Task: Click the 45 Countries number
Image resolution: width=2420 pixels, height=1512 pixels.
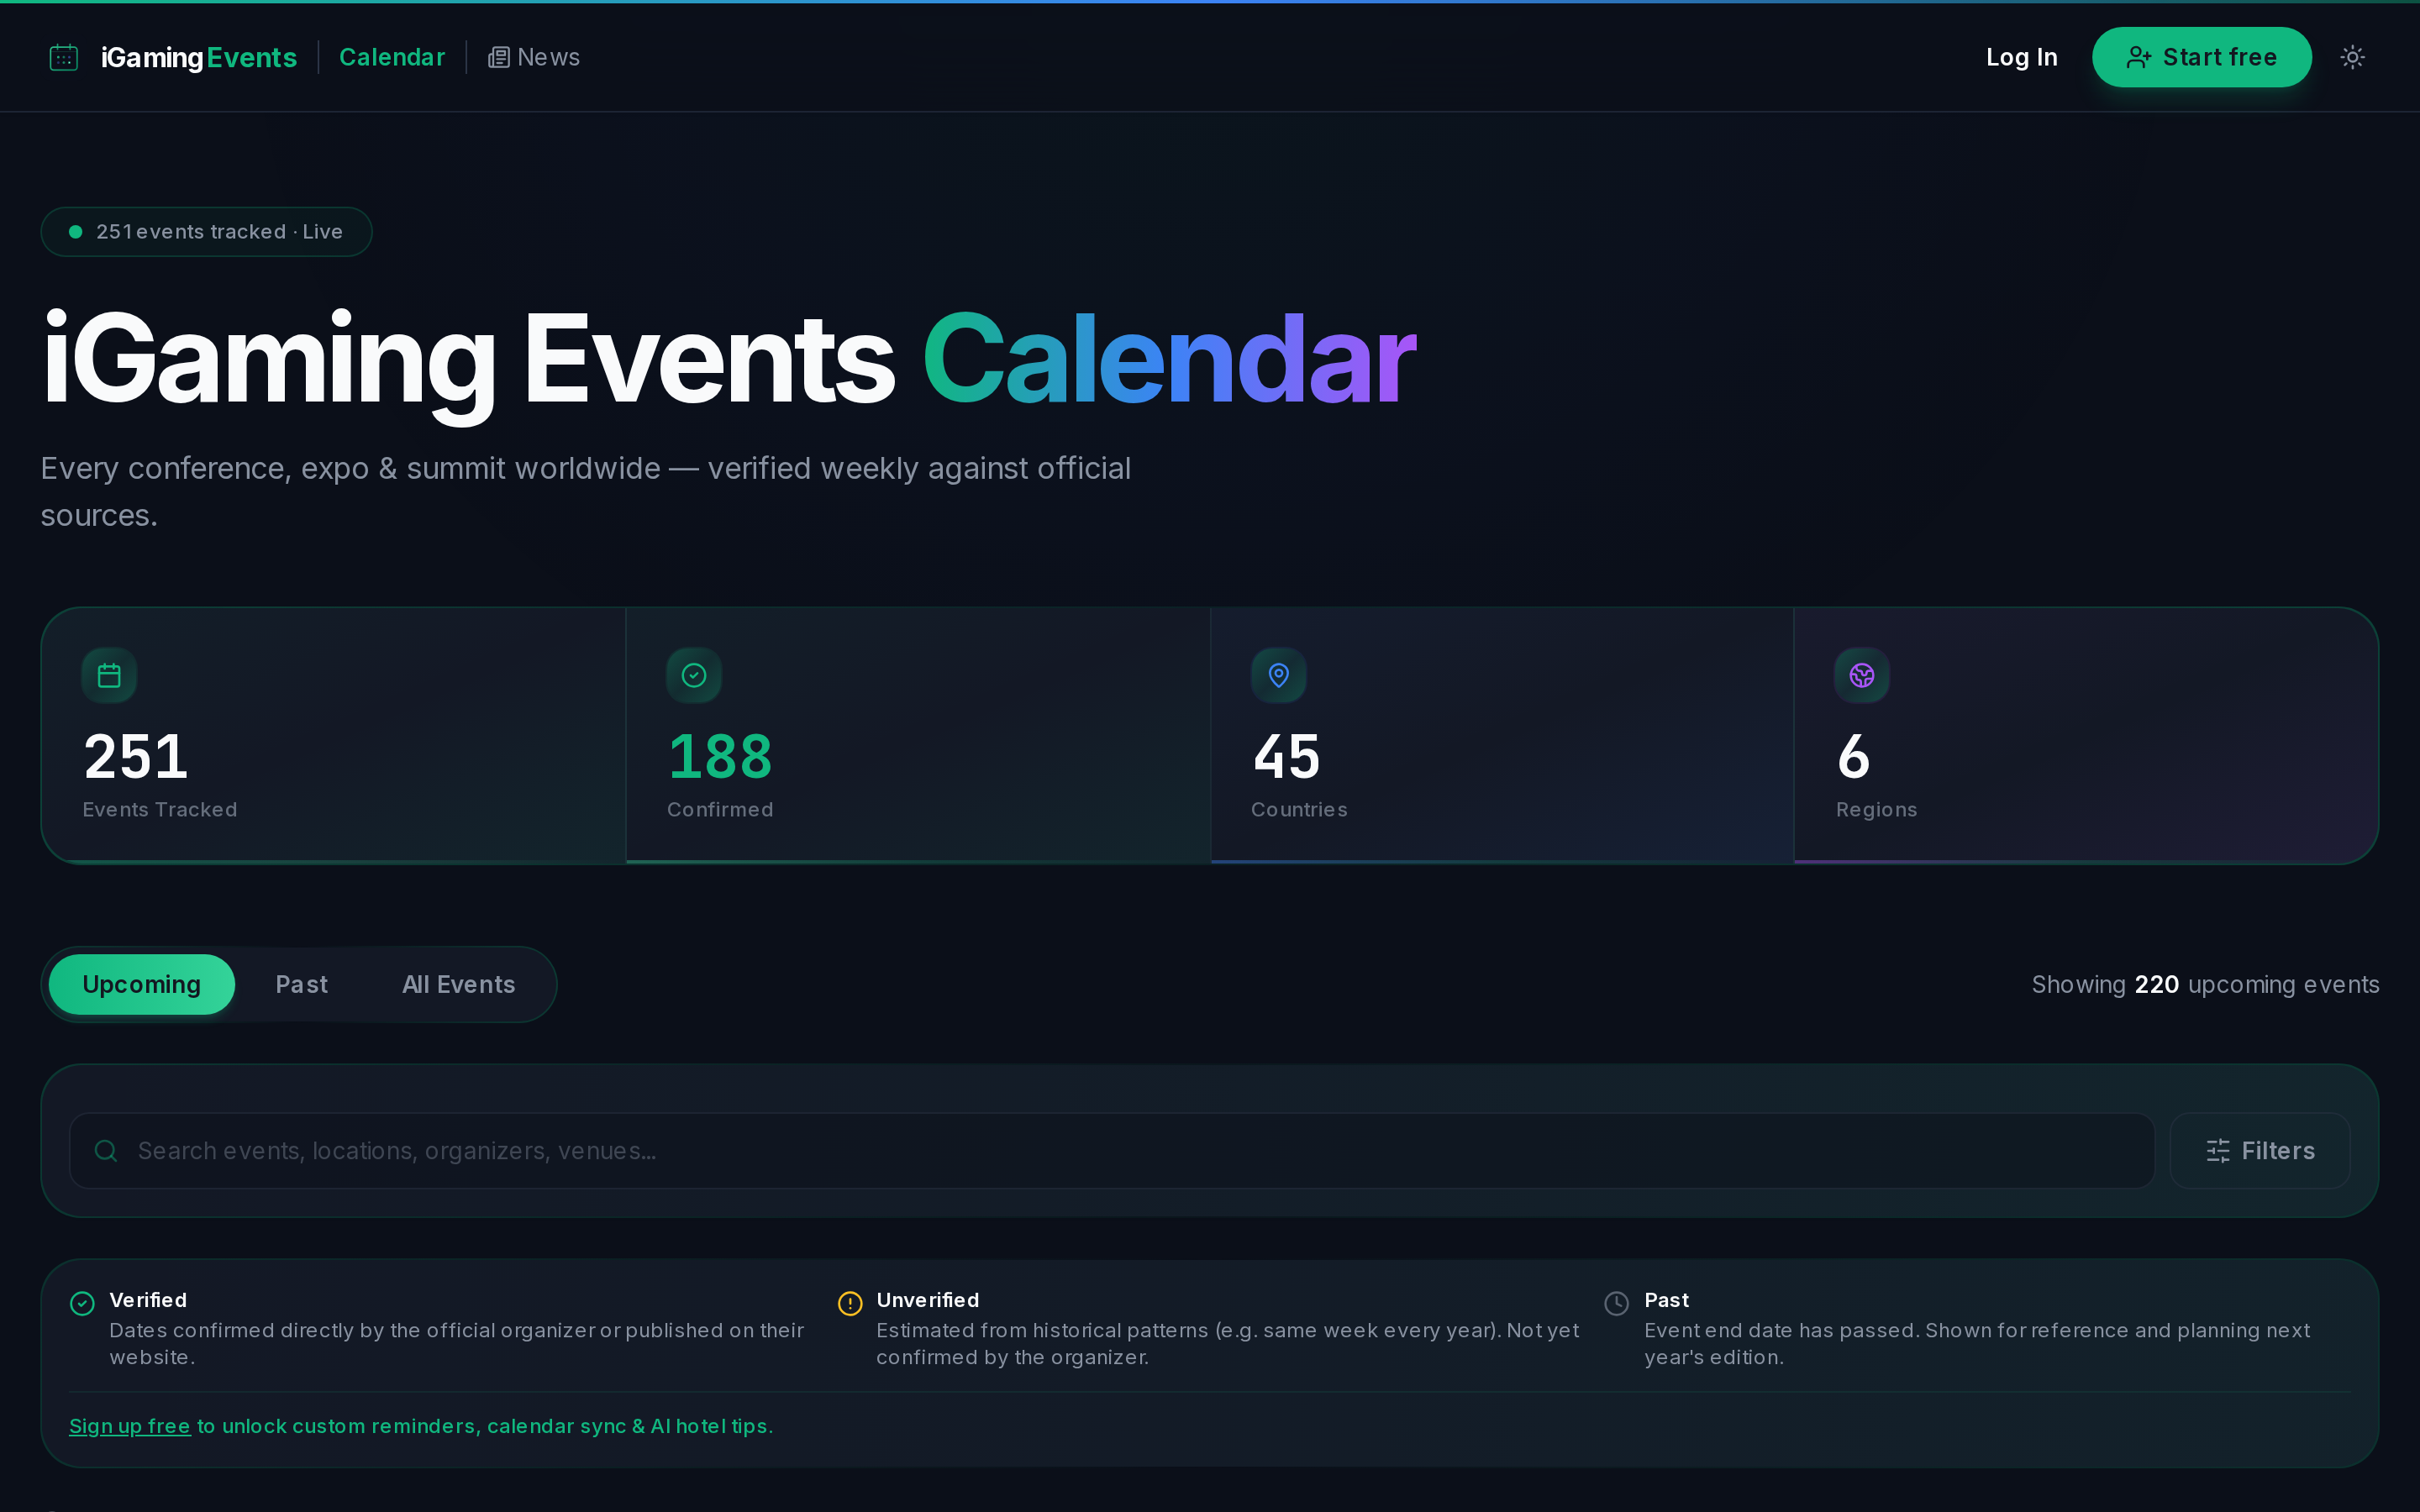Action: (1287, 756)
